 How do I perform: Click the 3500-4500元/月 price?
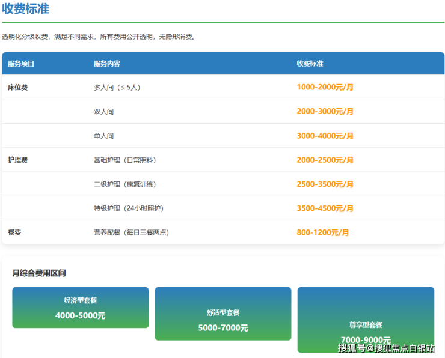pos(325,208)
